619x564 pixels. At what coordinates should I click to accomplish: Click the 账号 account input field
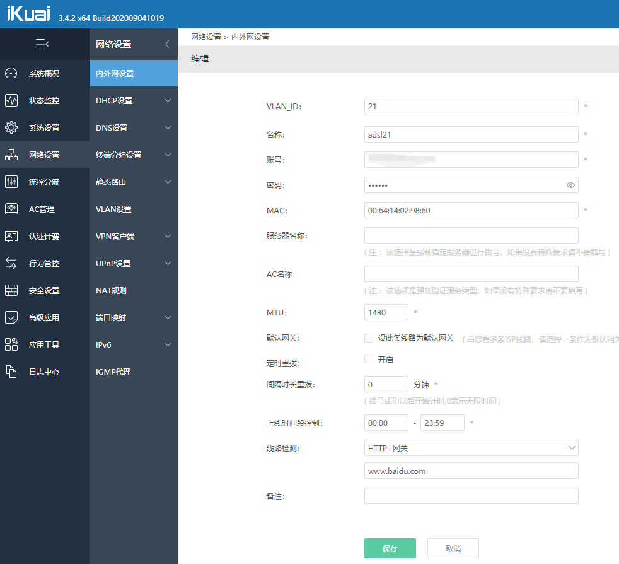(471, 160)
